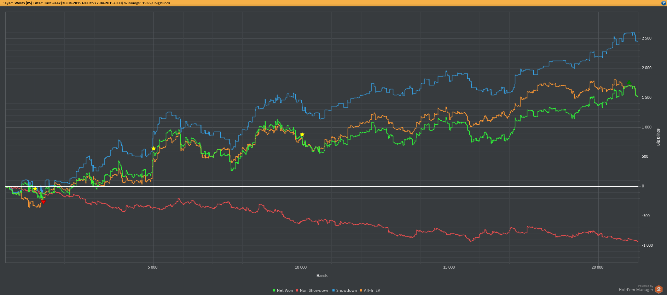Click the orange All-In EV legend swatch

click(x=361, y=290)
